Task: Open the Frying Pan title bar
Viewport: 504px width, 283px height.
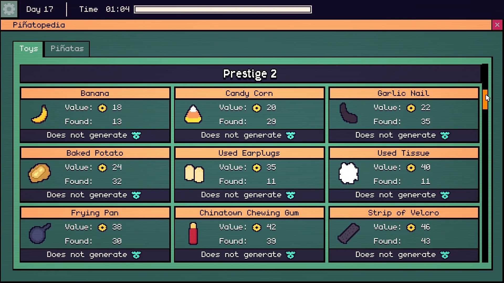Action: 95,213
